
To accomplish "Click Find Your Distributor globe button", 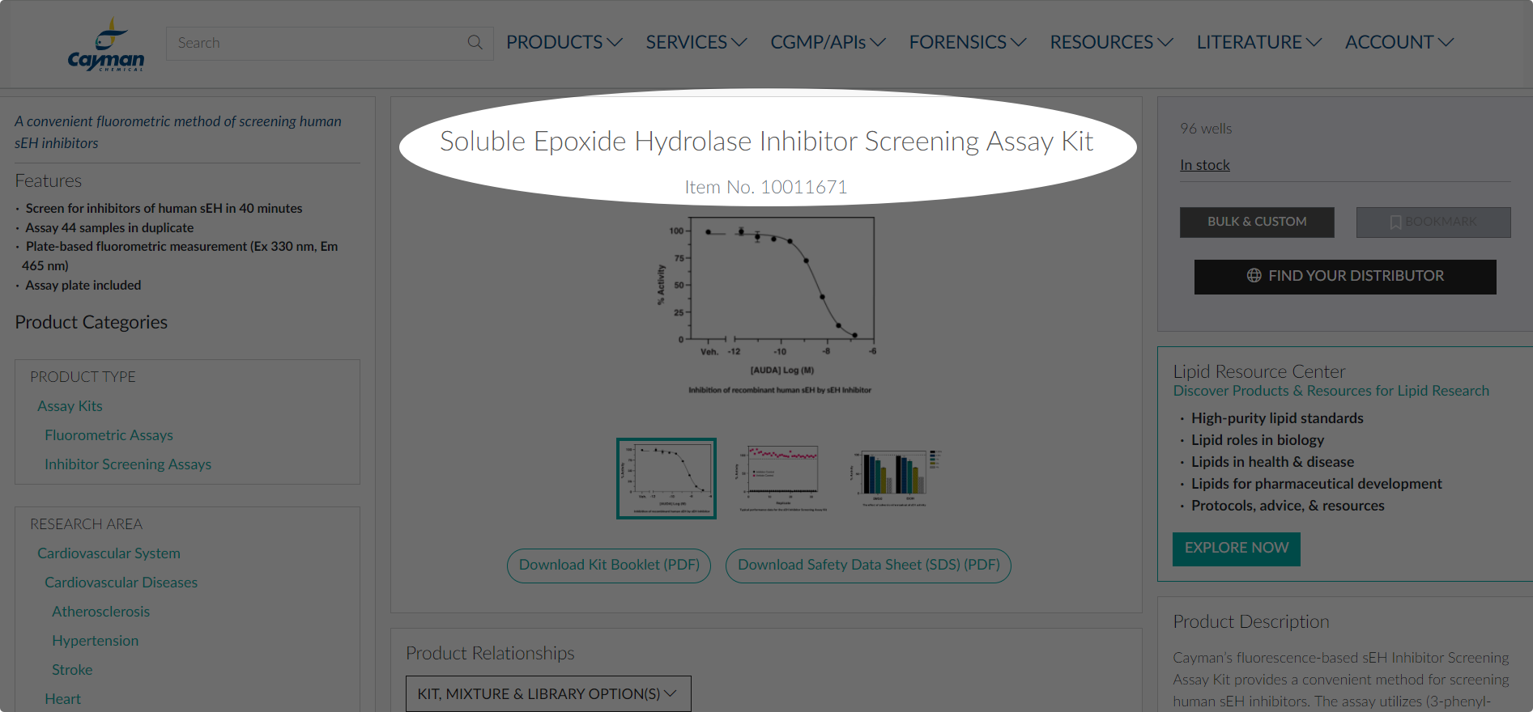I will (x=1344, y=276).
